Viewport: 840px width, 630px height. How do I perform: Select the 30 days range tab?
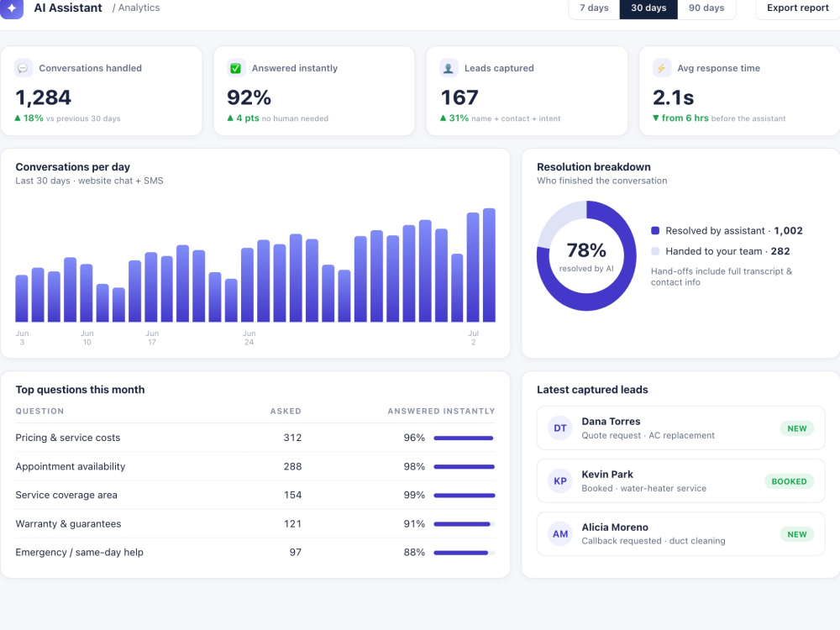click(x=648, y=8)
